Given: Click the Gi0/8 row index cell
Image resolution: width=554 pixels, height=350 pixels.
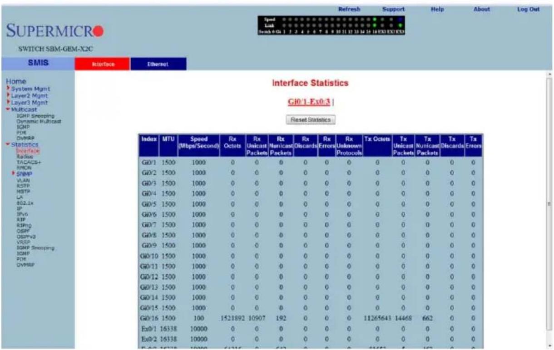Looking at the screenshot, I should (148, 234).
